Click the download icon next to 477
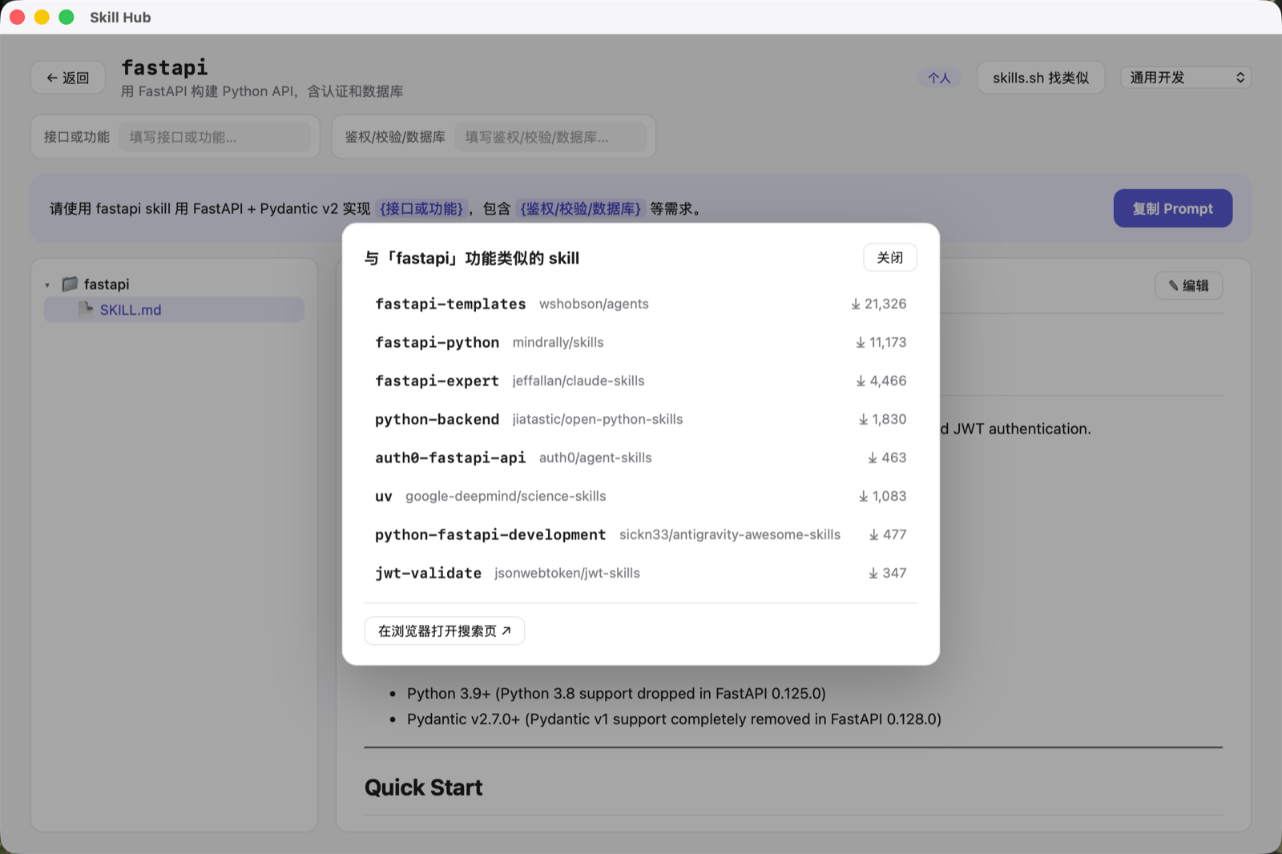The height and width of the screenshot is (854, 1282). pos(874,534)
